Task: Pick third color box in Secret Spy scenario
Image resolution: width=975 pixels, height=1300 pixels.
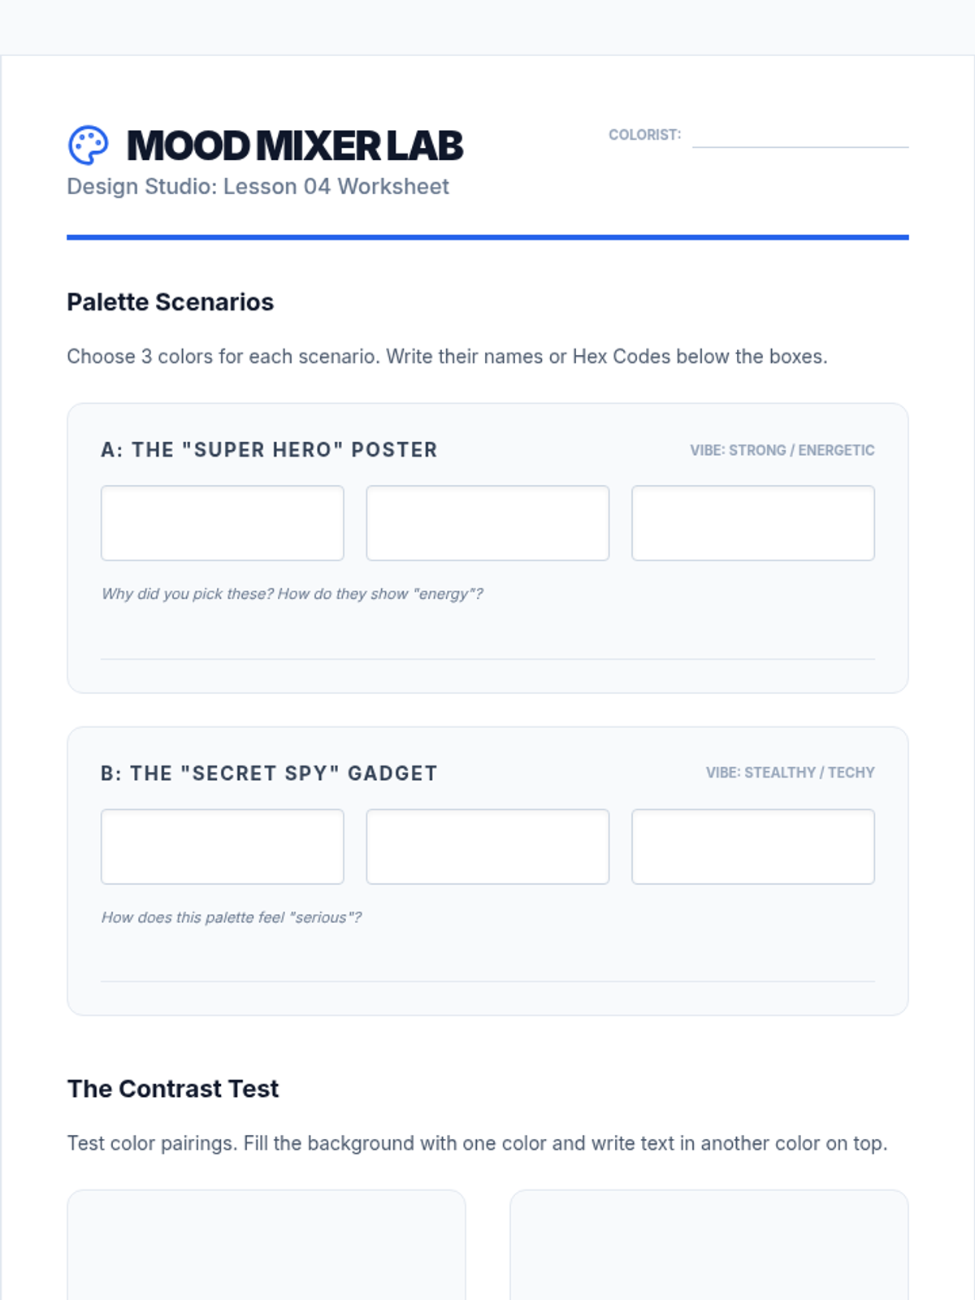Action: coord(752,847)
